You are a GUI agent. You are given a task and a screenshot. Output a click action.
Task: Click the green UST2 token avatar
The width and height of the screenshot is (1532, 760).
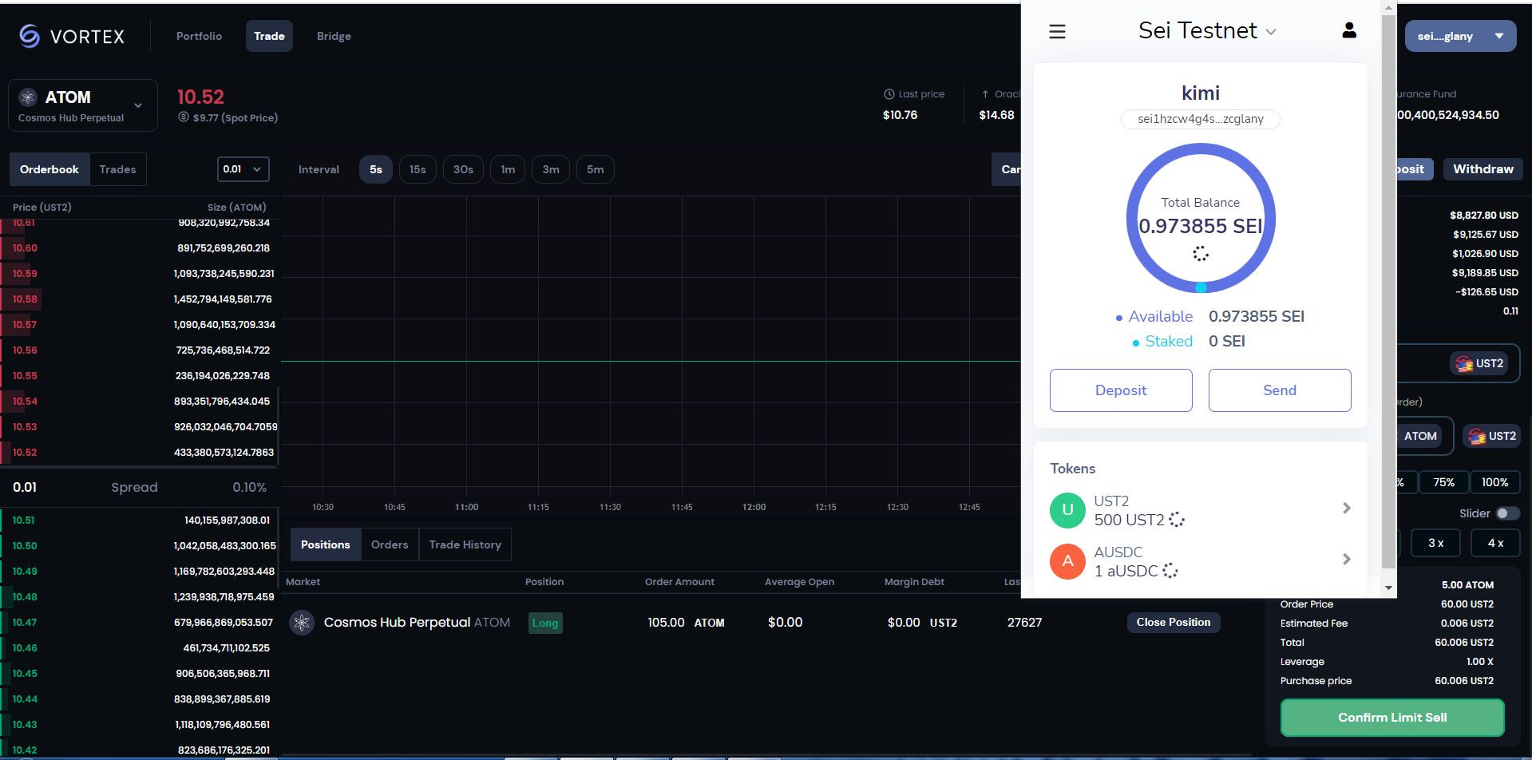click(1067, 510)
